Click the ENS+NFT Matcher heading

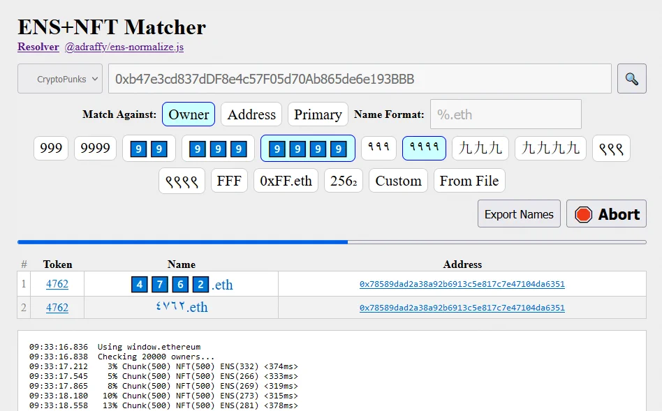tap(112, 27)
